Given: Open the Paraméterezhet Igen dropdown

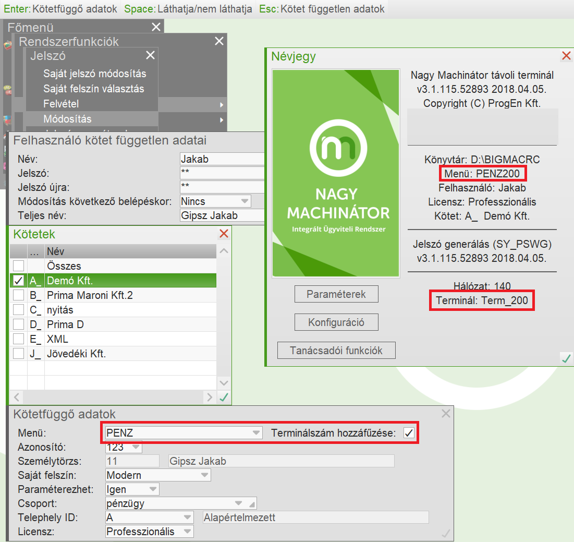Looking at the screenshot, I should 153,489.
